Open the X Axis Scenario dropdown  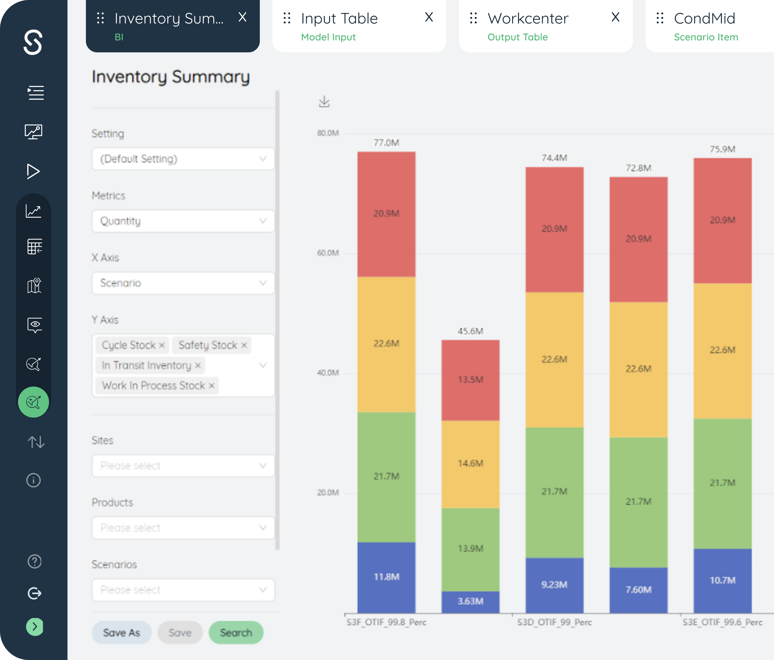click(183, 283)
